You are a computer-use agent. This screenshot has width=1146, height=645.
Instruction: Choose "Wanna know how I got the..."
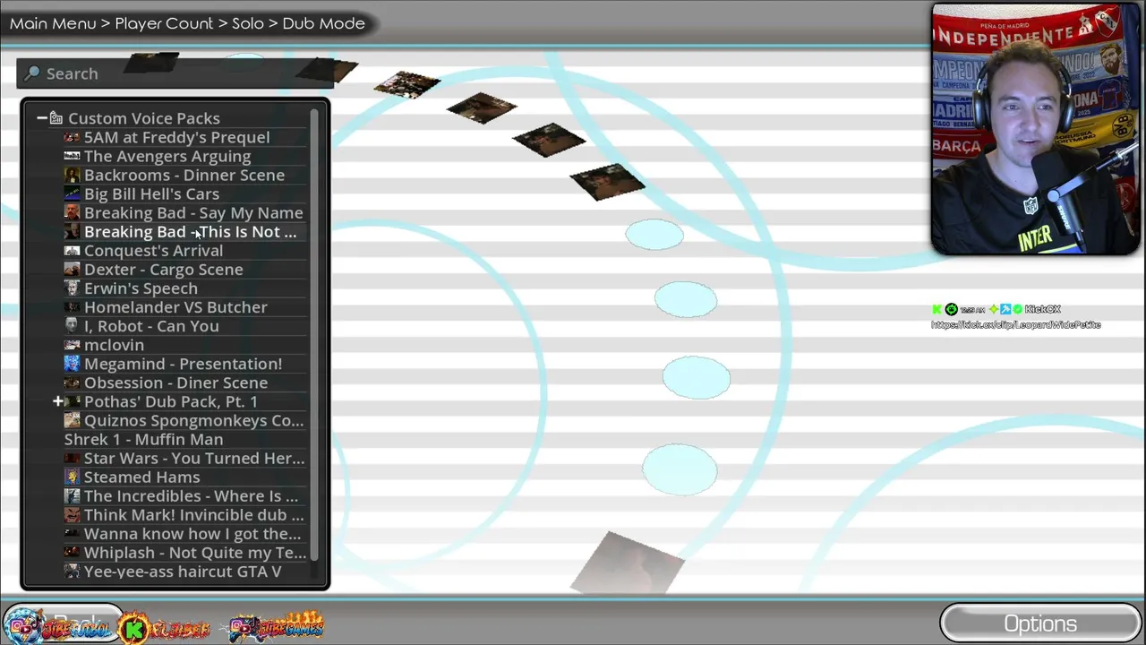click(192, 533)
